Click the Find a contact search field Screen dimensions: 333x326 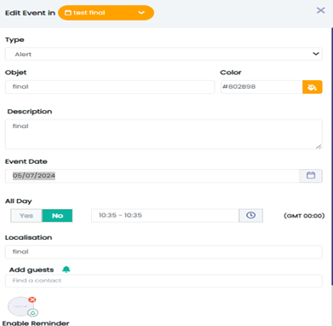(164, 281)
